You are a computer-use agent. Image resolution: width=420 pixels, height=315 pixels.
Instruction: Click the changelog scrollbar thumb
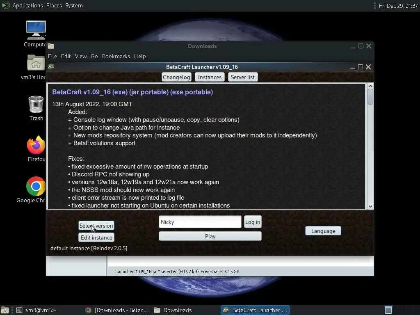coord(370,97)
